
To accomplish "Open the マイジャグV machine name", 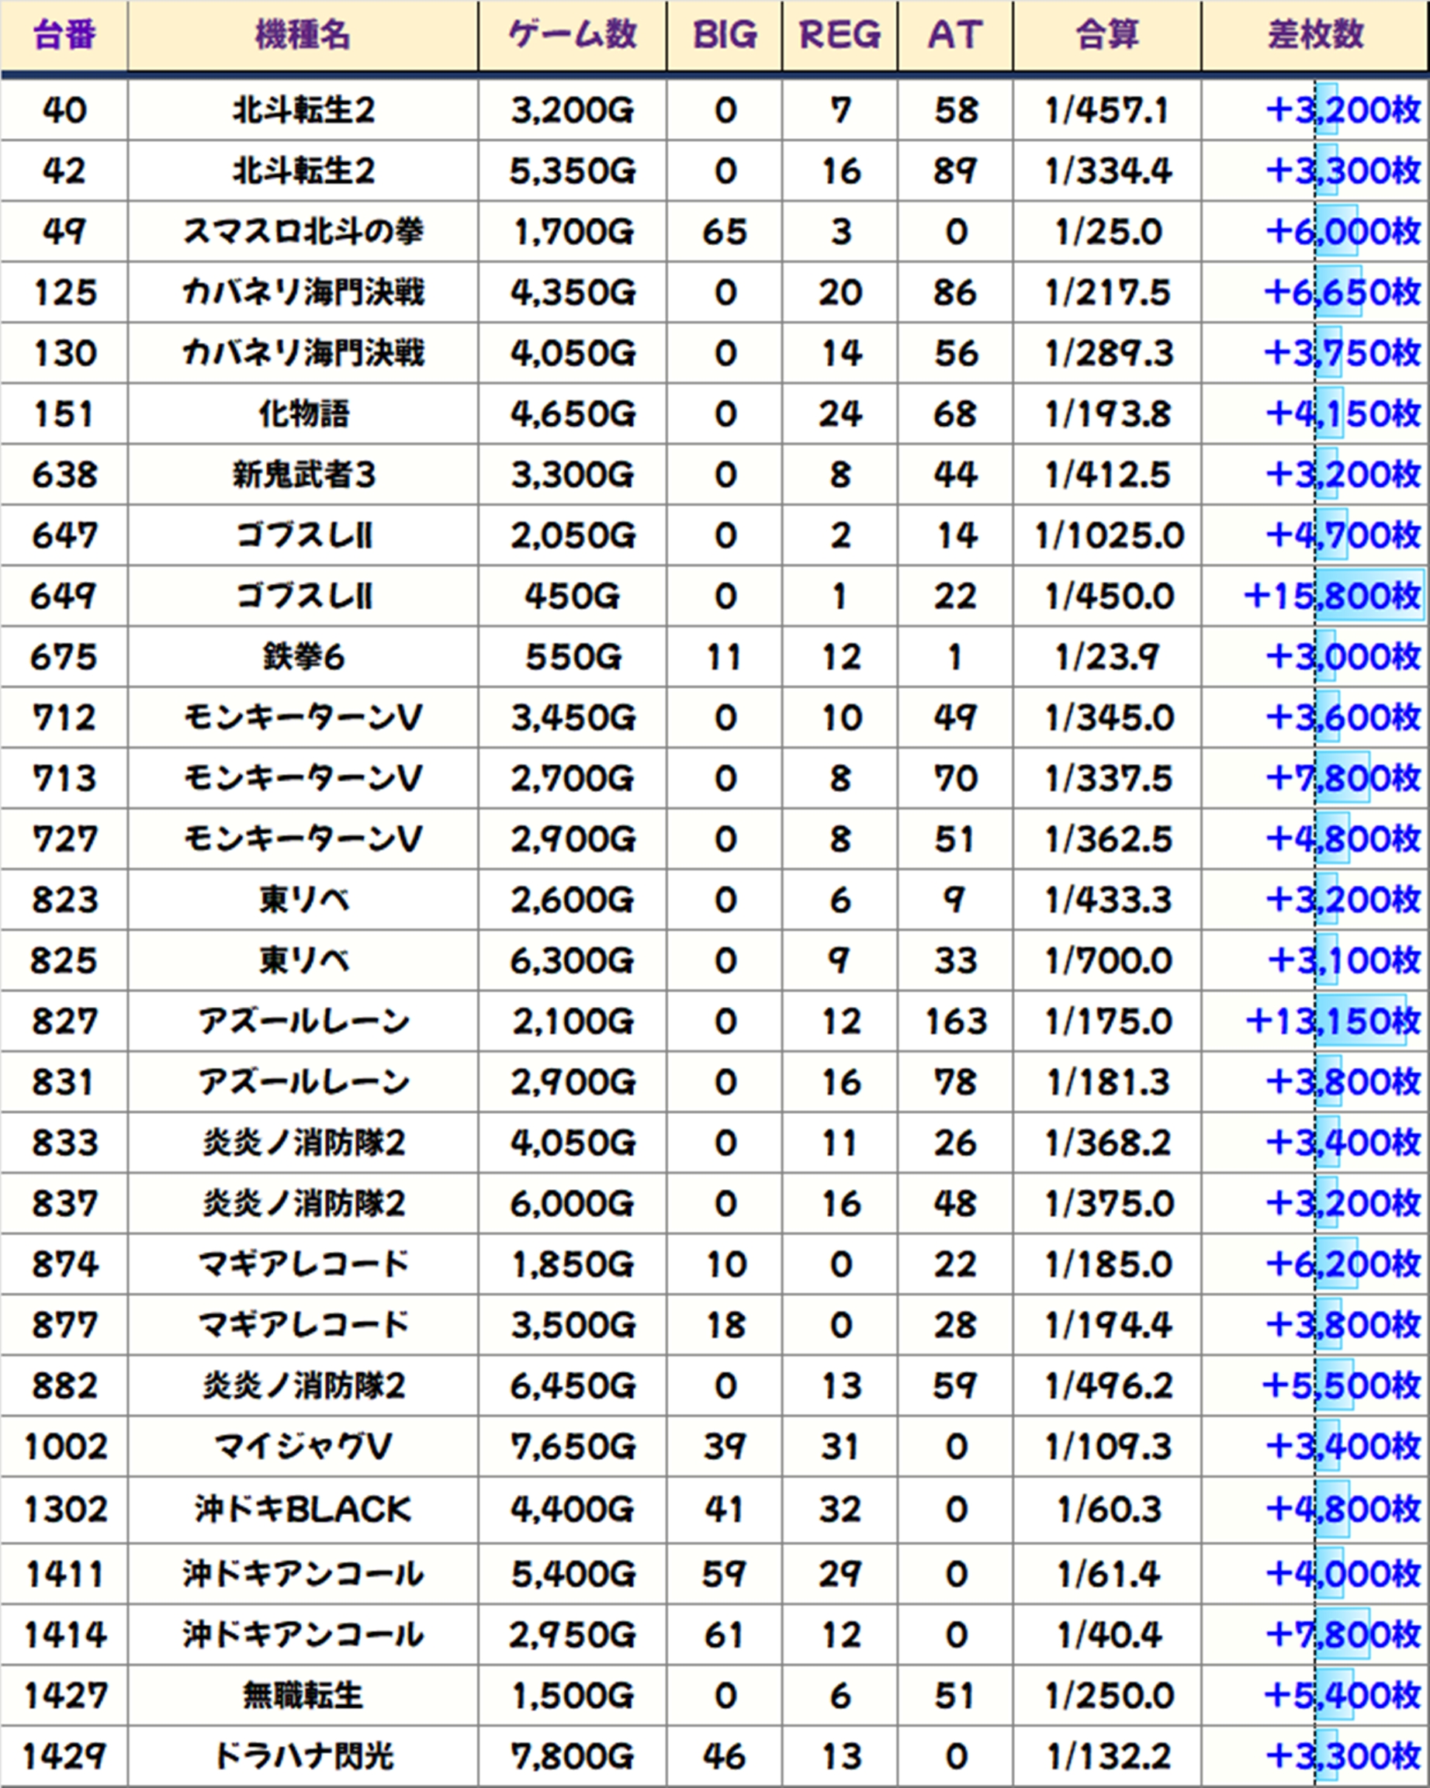I will pyautogui.click(x=303, y=1447).
